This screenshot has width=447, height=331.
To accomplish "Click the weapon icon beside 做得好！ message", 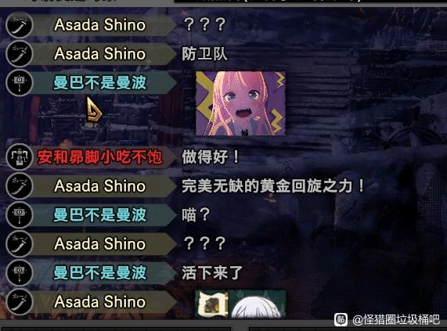I will click(x=20, y=157).
